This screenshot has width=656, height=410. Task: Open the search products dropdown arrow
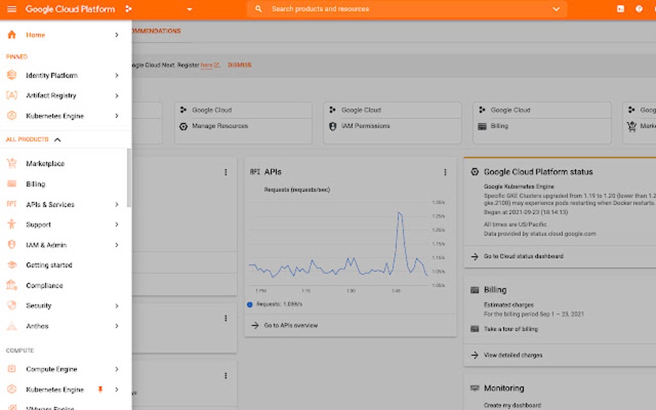(x=554, y=9)
